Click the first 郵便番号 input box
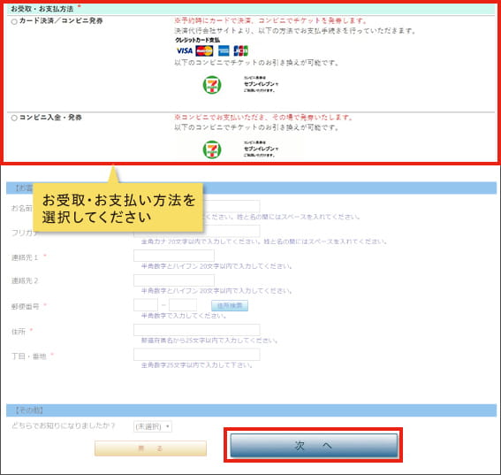The height and width of the screenshot is (475, 501). pyautogui.click(x=146, y=305)
